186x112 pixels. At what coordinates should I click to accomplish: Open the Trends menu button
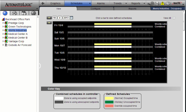point(117,3)
